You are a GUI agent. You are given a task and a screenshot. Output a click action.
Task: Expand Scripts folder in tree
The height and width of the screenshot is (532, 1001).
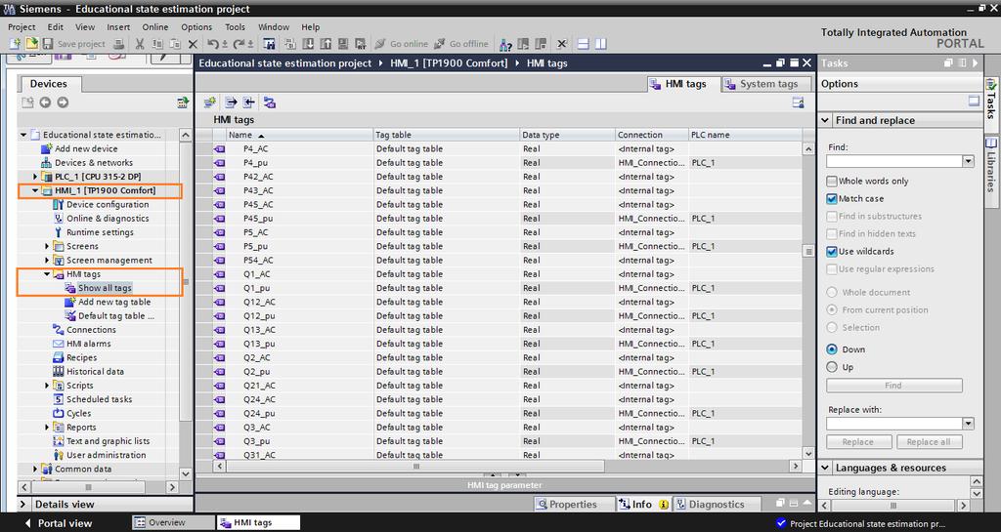(x=47, y=386)
